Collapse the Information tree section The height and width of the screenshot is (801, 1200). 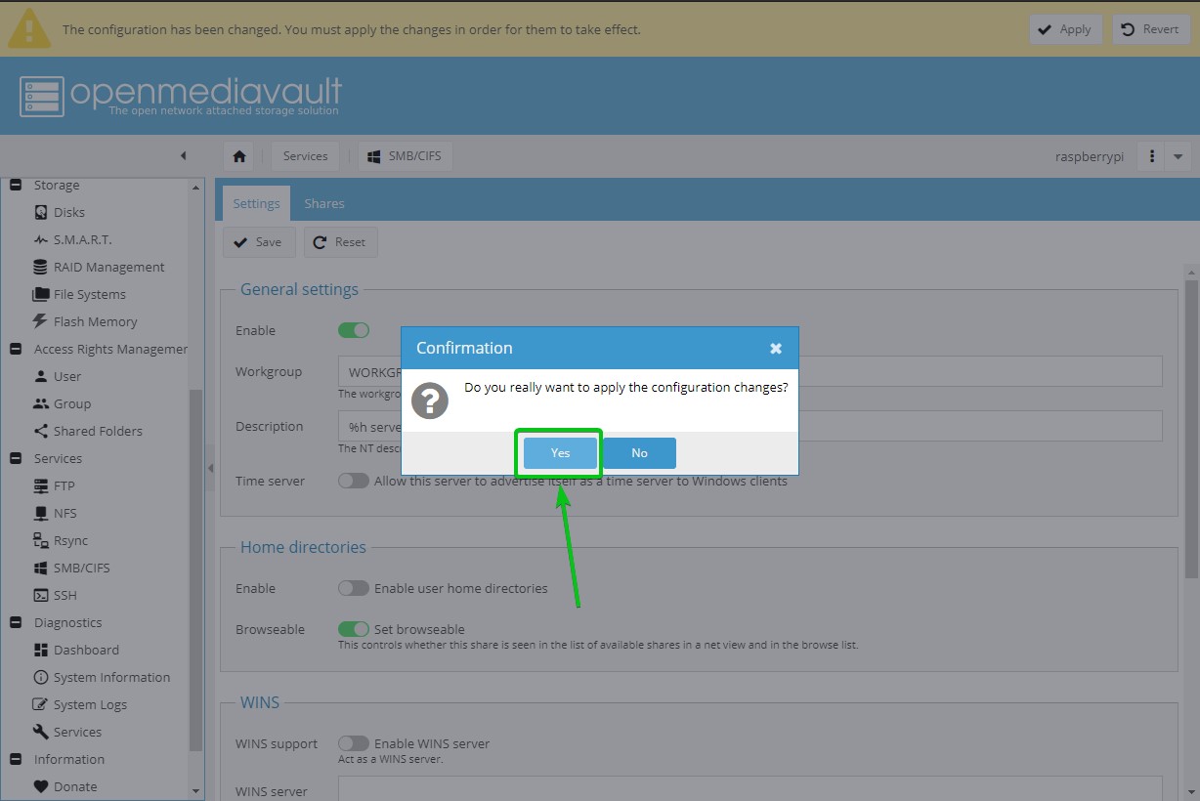[x=15, y=759]
